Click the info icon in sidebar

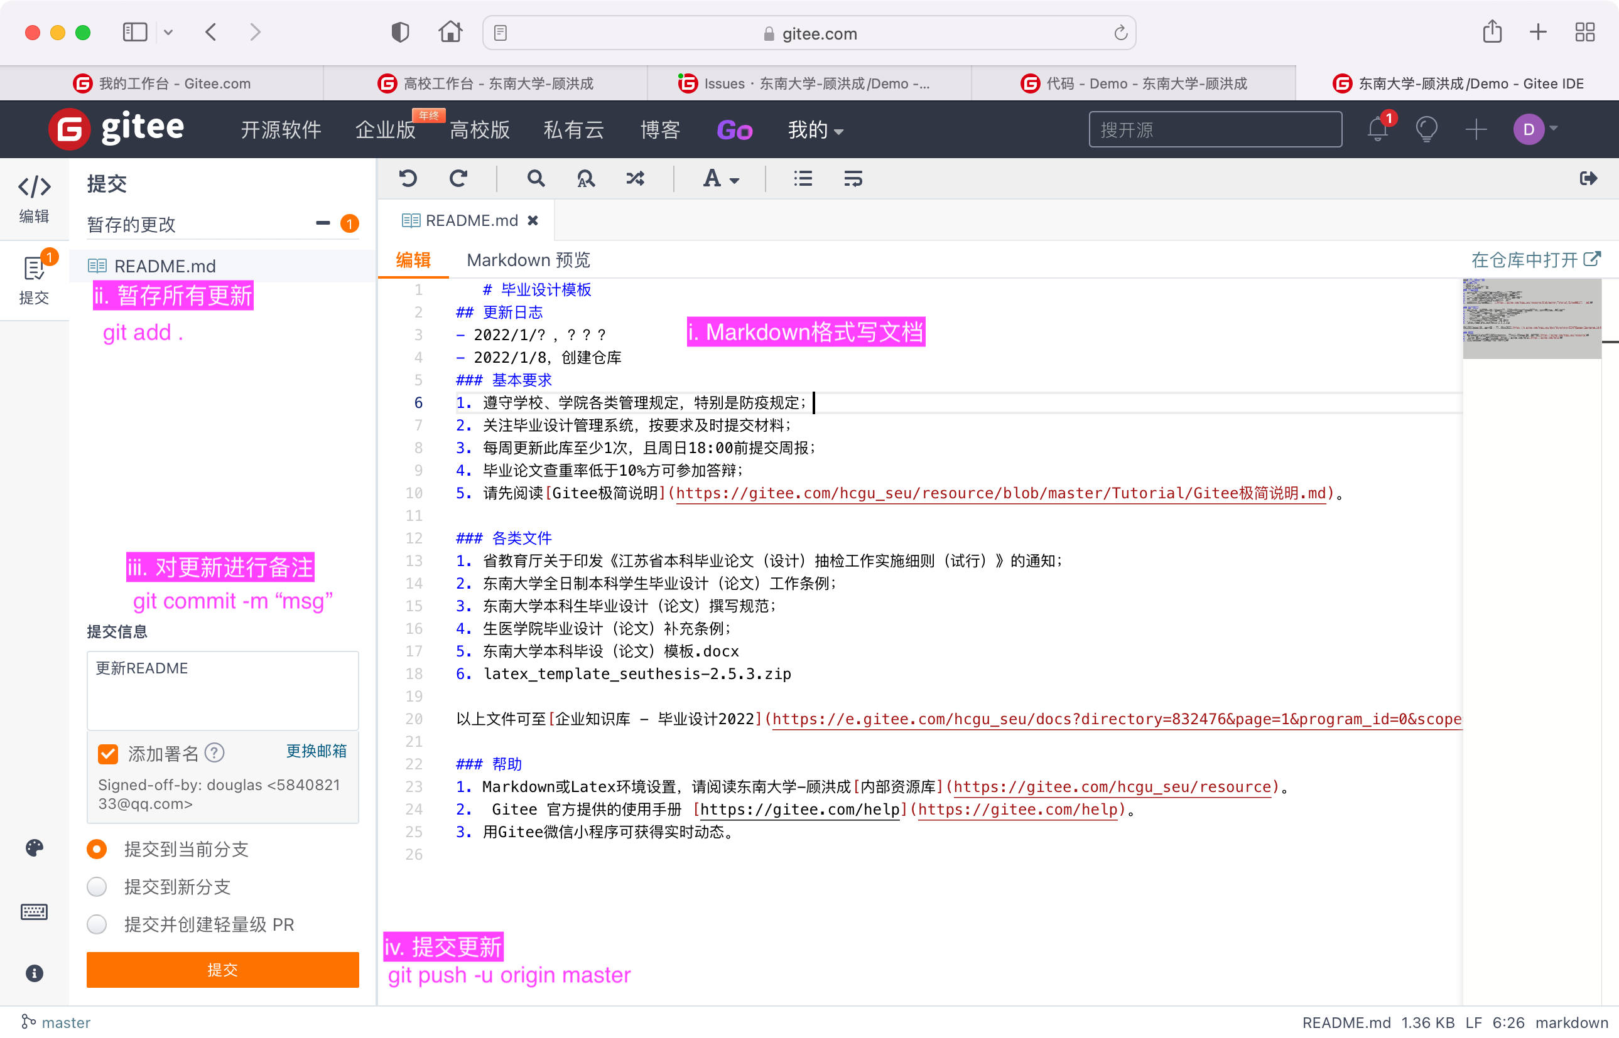pyautogui.click(x=35, y=973)
